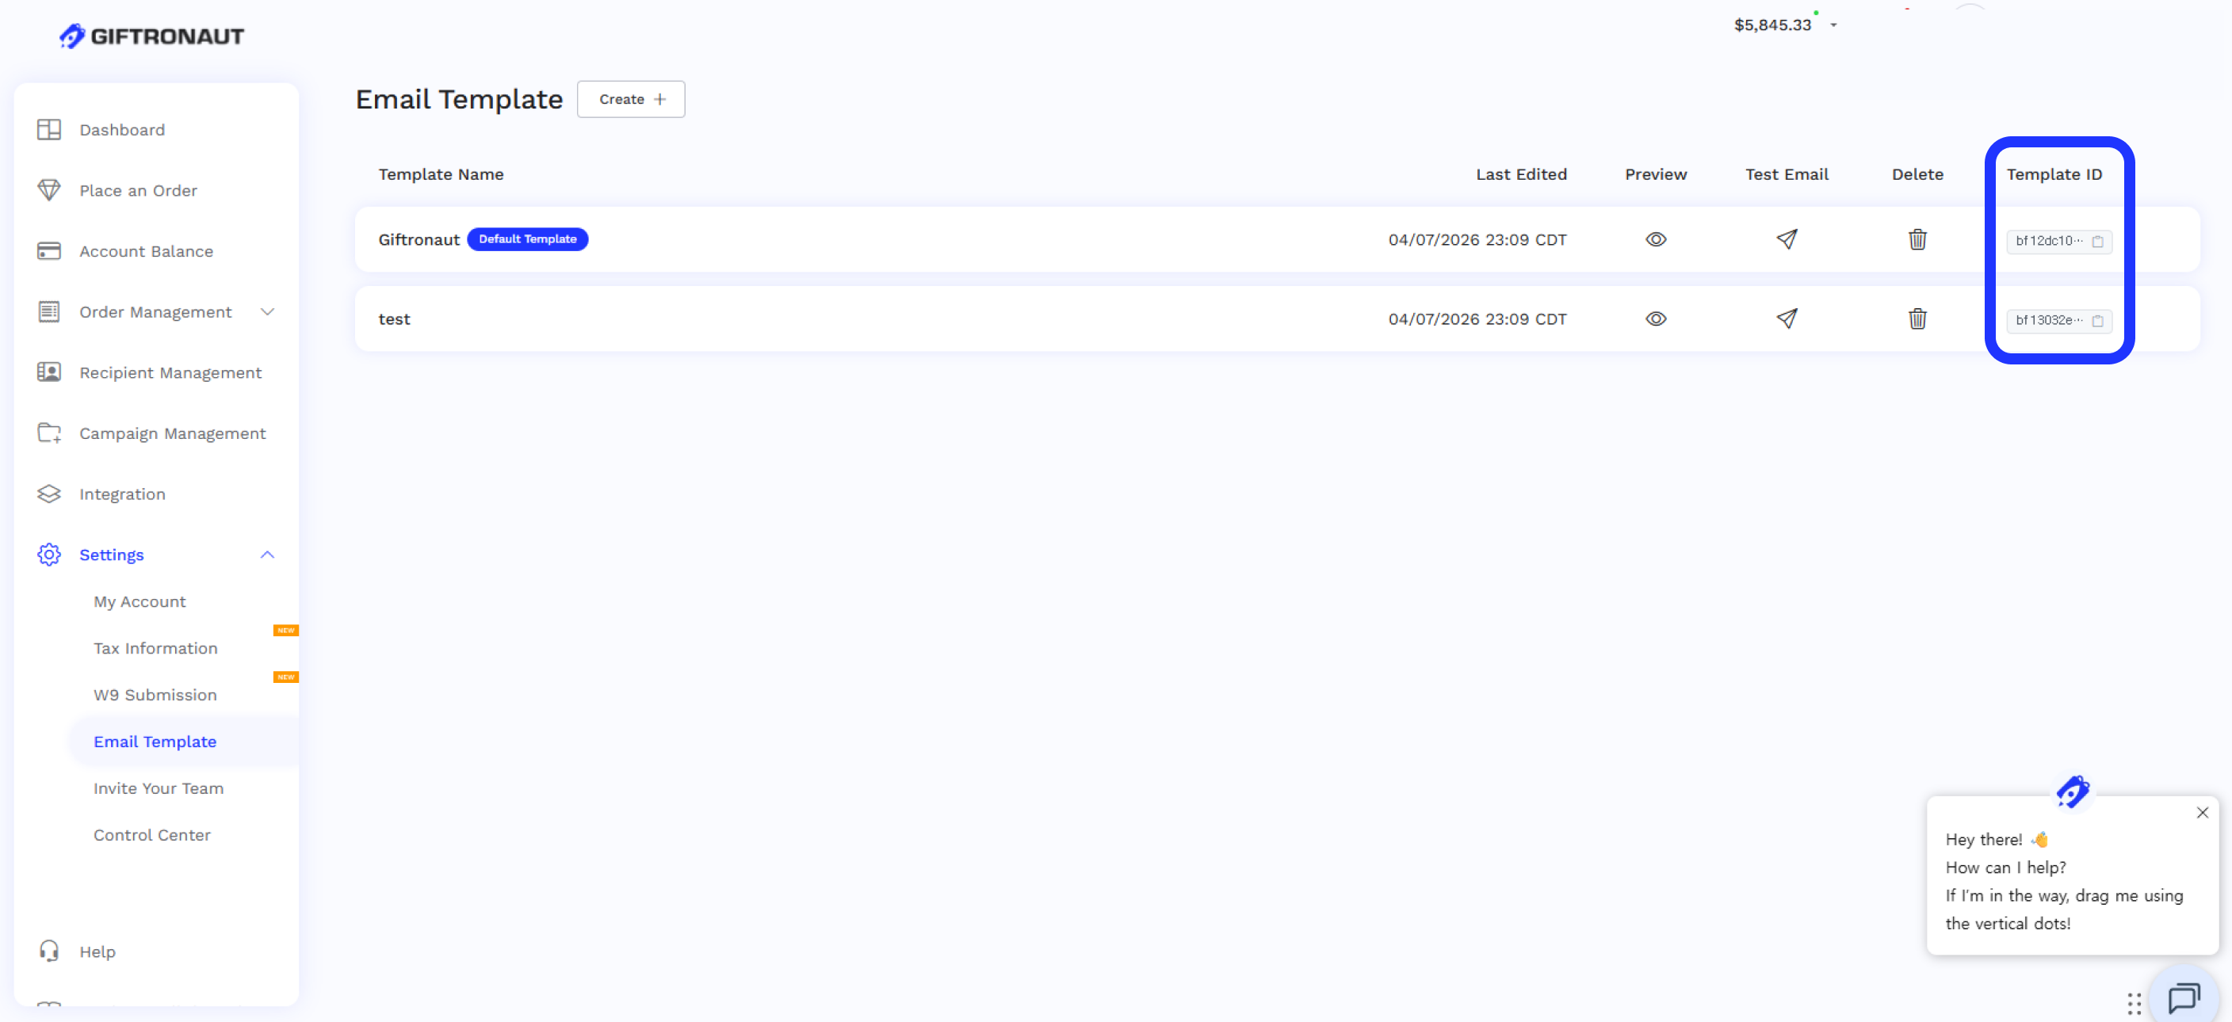Preview the test template with eye icon
2232x1022 pixels.
tap(1656, 318)
